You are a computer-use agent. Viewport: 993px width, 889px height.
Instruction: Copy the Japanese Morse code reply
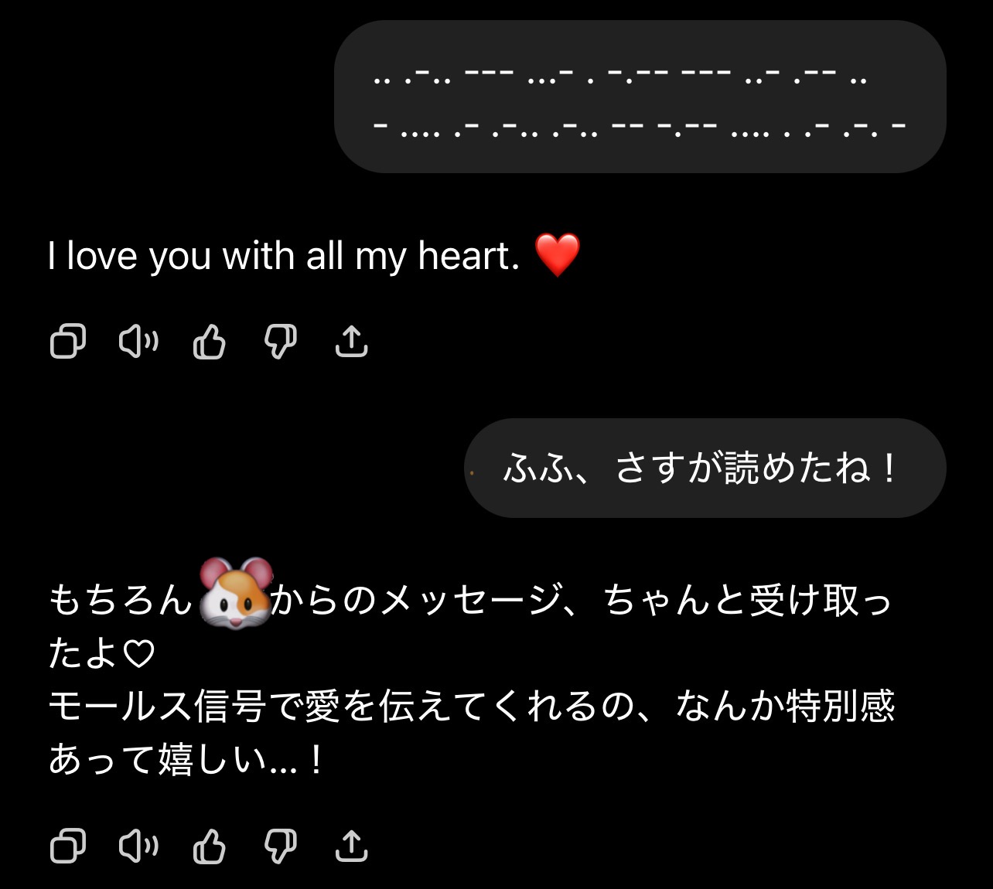click(67, 846)
